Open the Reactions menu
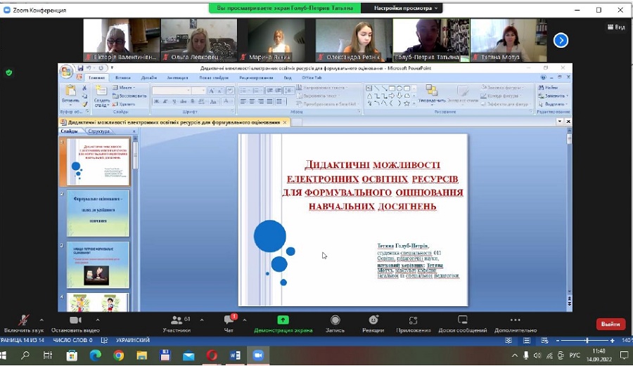 [x=373, y=321]
